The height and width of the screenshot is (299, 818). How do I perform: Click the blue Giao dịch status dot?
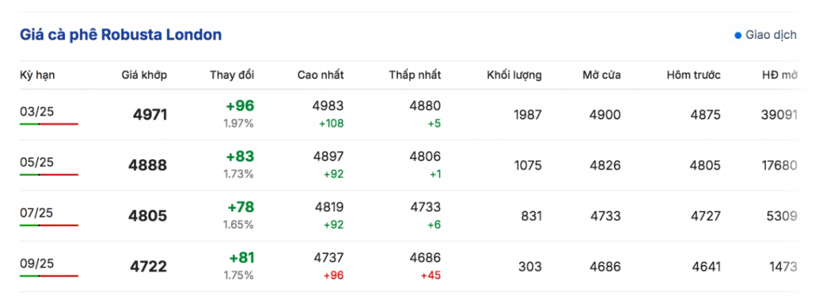(x=738, y=35)
